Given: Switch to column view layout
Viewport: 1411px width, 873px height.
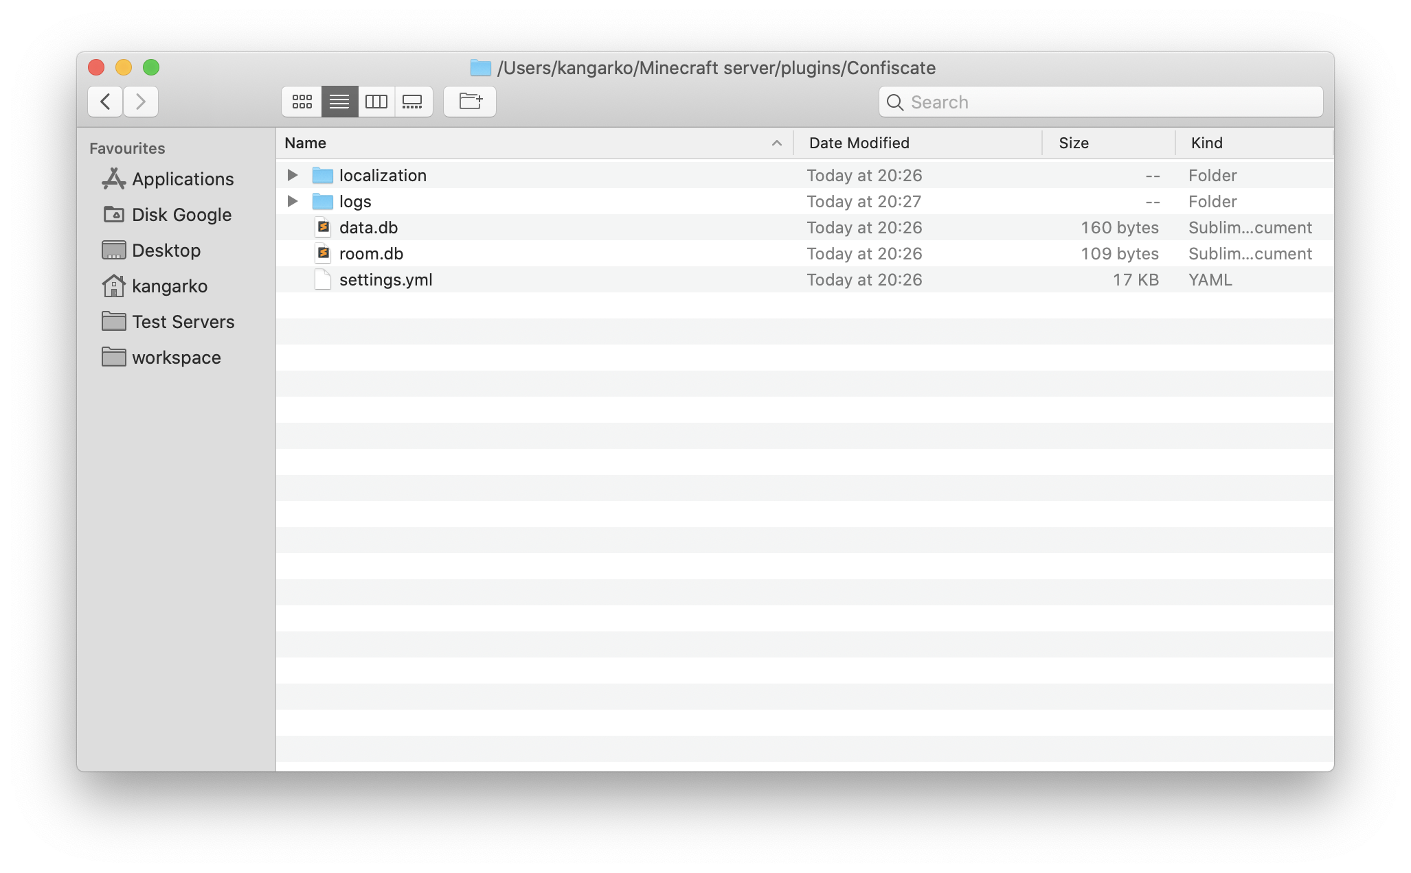Looking at the screenshot, I should click(376, 101).
